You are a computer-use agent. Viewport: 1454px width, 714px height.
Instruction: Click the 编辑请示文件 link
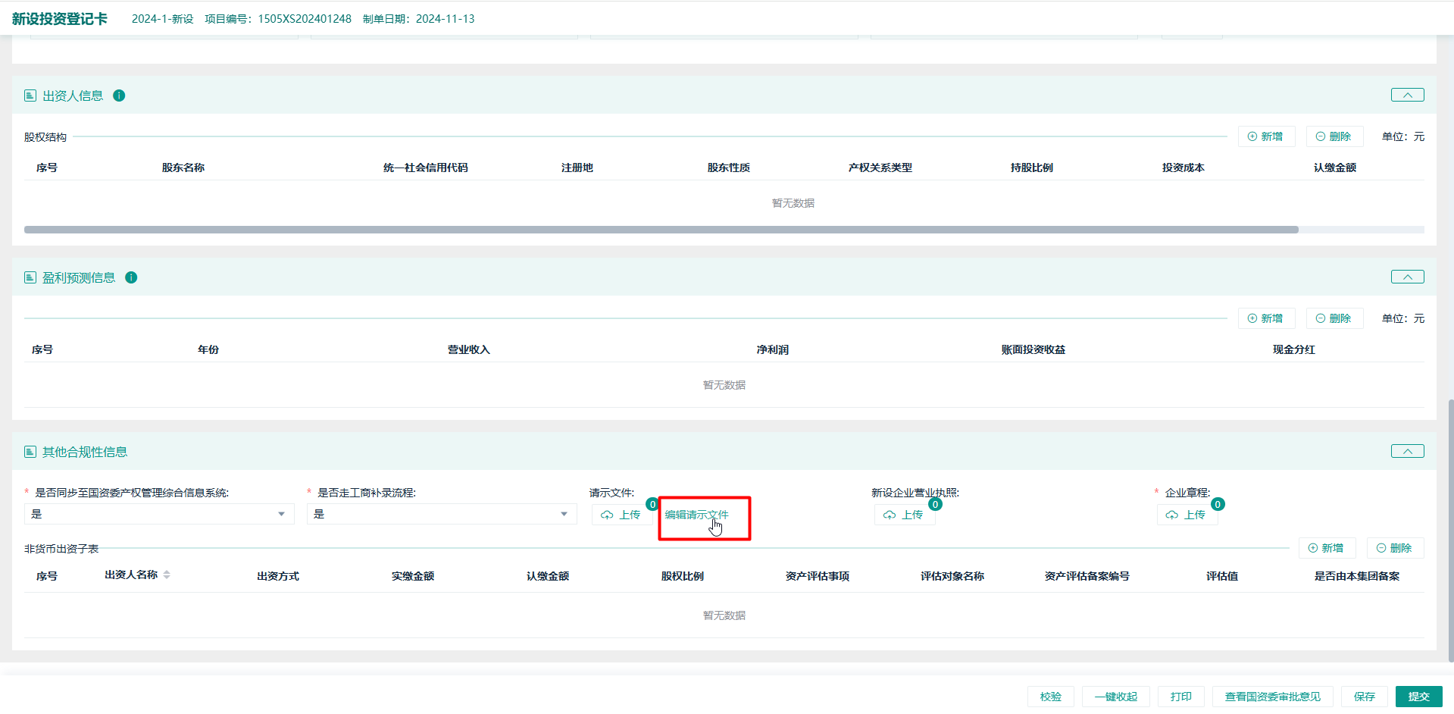click(696, 515)
